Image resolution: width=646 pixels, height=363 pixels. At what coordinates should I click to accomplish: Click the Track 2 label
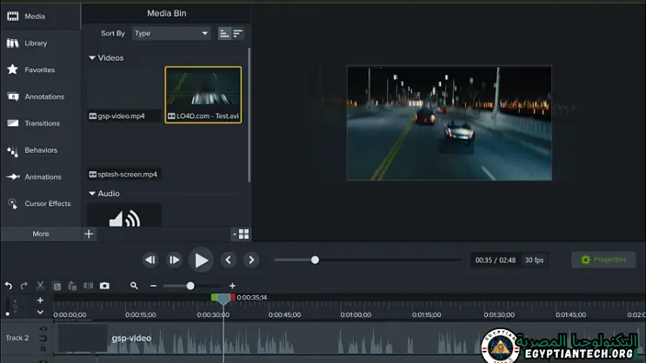tap(17, 338)
